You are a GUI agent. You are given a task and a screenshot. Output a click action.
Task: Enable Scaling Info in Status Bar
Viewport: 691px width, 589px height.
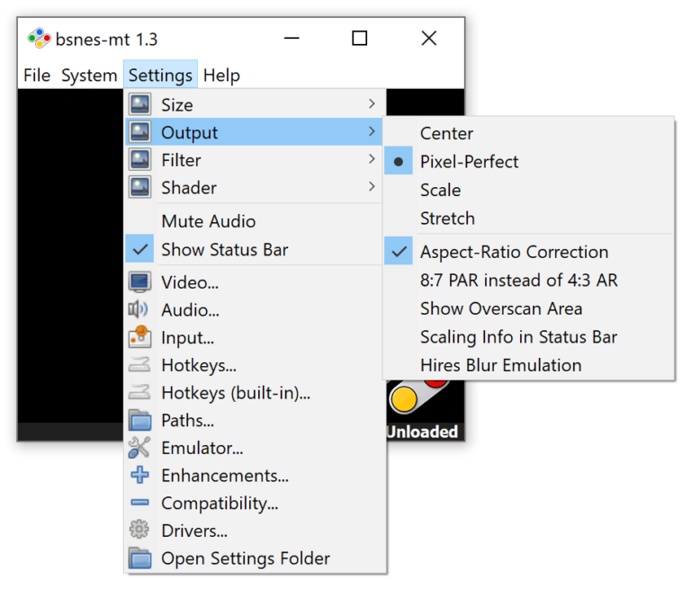click(529, 336)
